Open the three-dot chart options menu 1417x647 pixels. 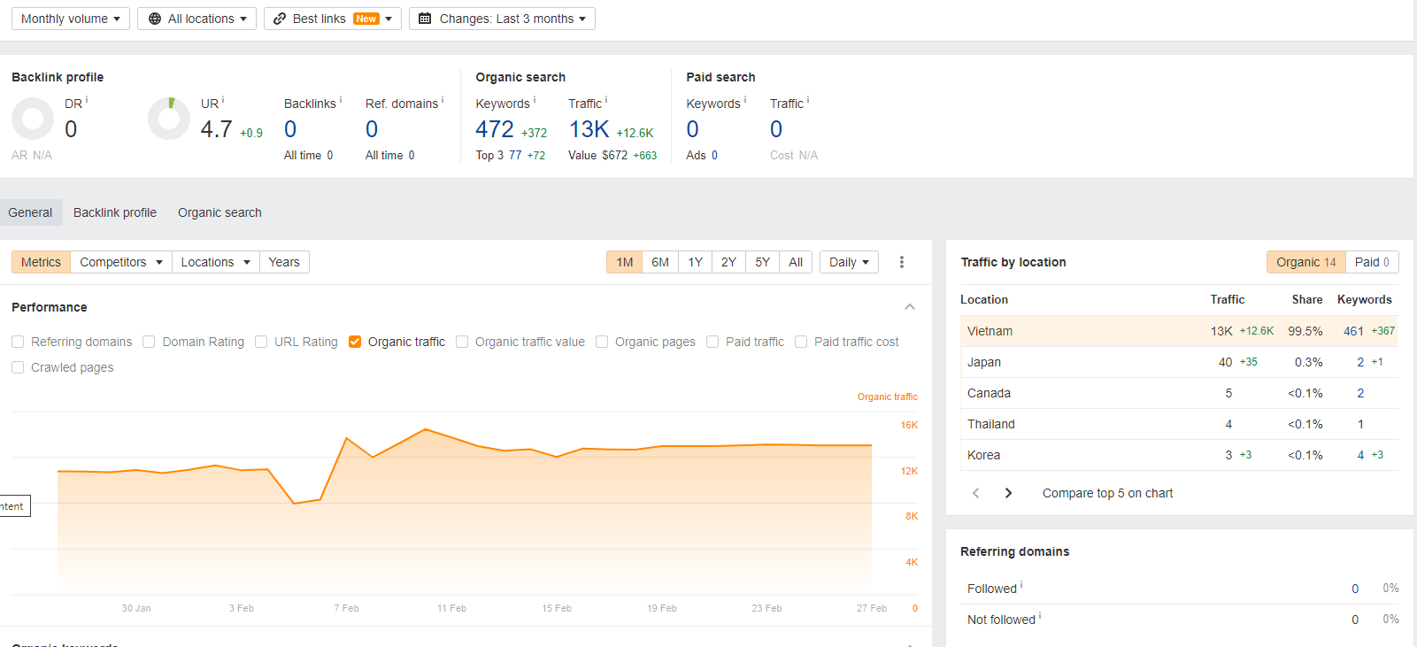902,262
